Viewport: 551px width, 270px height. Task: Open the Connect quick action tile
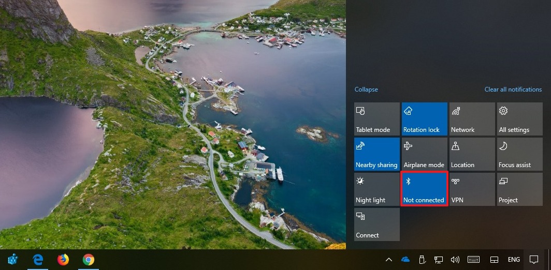tap(376, 224)
